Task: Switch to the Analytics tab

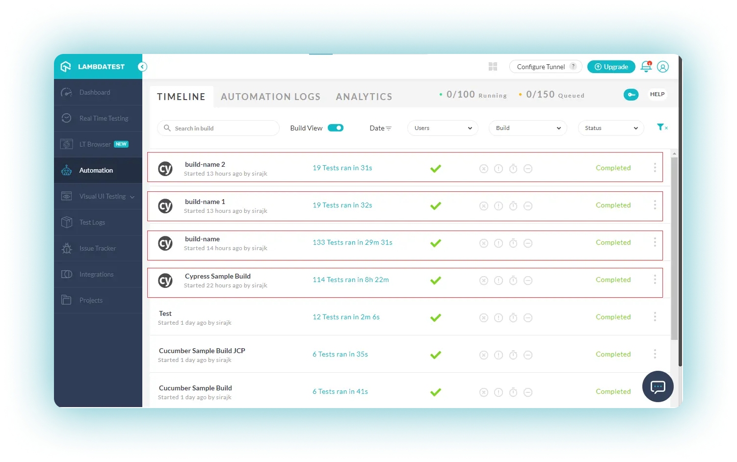Action: pyautogui.click(x=364, y=97)
